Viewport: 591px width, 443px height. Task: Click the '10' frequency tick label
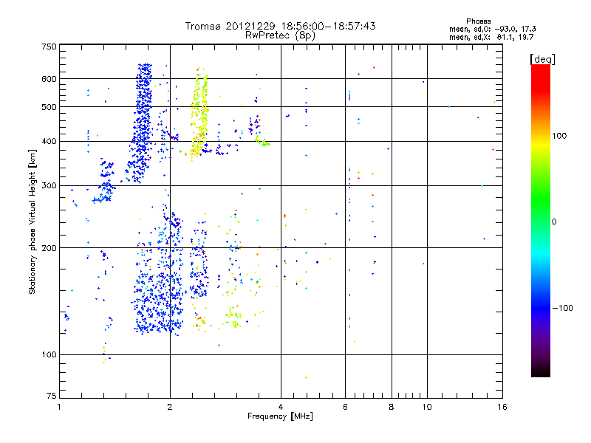pyautogui.click(x=427, y=407)
